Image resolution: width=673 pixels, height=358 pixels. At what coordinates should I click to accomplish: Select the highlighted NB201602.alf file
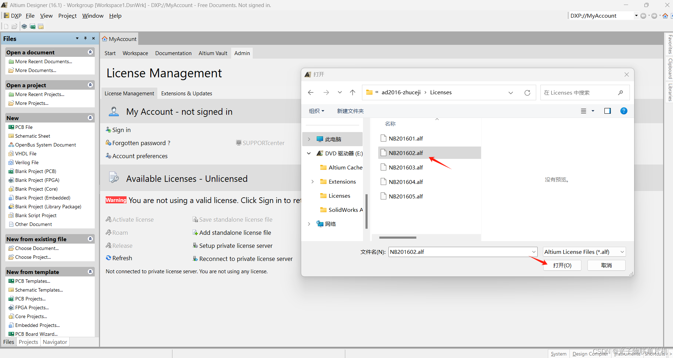click(x=429, y=153)
